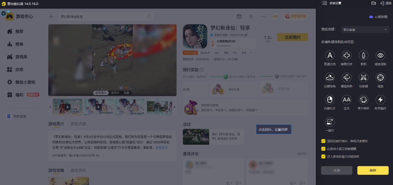Viewport: 393px width, 185px height.
Task: Select the 宣传片 media tab
Action: click(x=115, y=93)
